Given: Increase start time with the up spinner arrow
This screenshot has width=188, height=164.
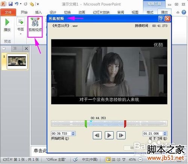Looking at the screenshot, I should pos(73,132).
